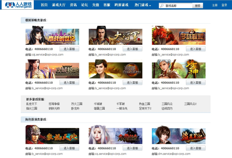Select 论坛 in the top menu

85,5
